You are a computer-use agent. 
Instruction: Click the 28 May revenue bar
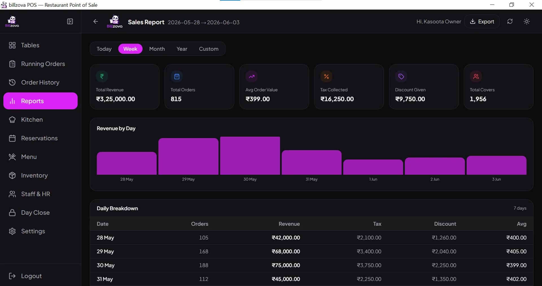click(127, 163)
